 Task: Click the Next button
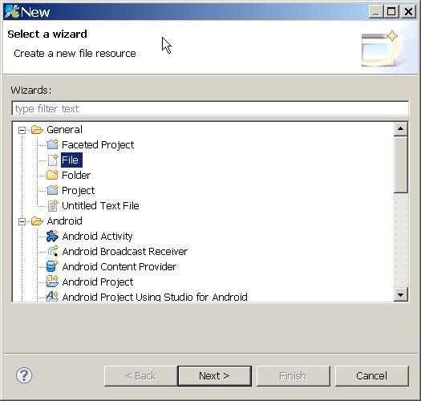(214, 376)
